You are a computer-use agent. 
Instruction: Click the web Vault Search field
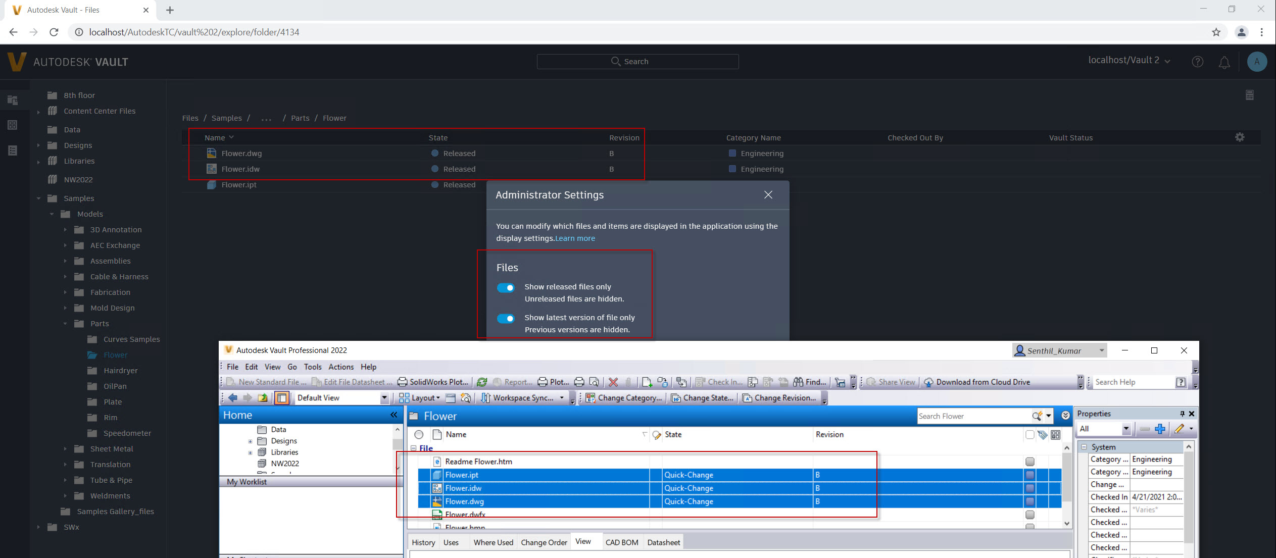(x=637, y=62)
